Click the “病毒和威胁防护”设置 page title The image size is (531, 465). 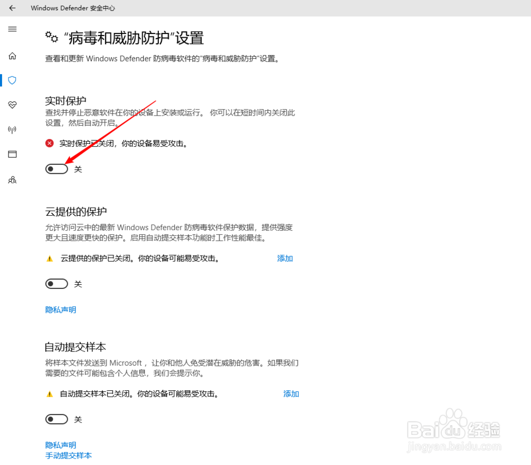click(134, 38)
